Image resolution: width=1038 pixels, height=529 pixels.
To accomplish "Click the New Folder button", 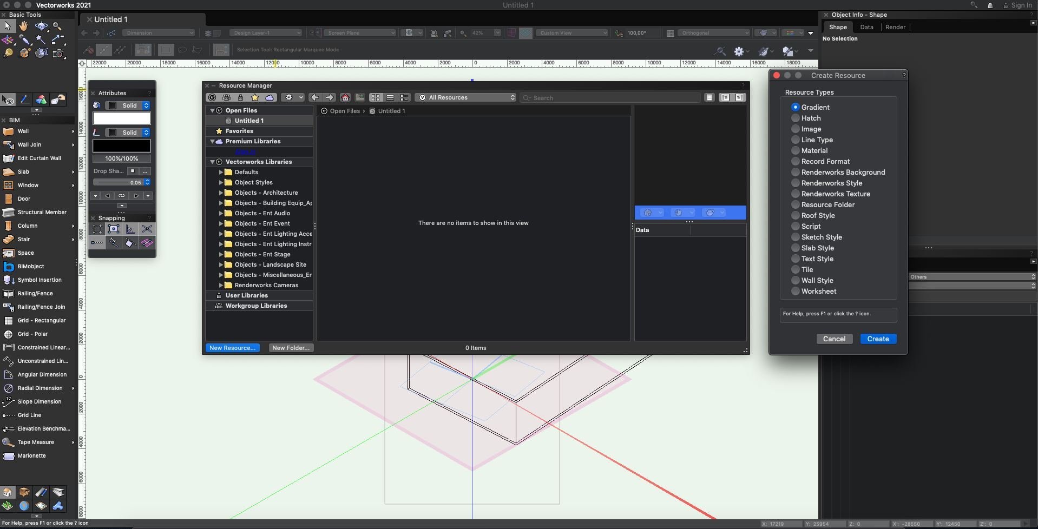I will (x=291, y=348).
